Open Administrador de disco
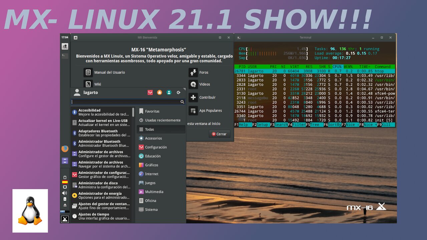This screenshot has height=240, width=427. [101, 185]
